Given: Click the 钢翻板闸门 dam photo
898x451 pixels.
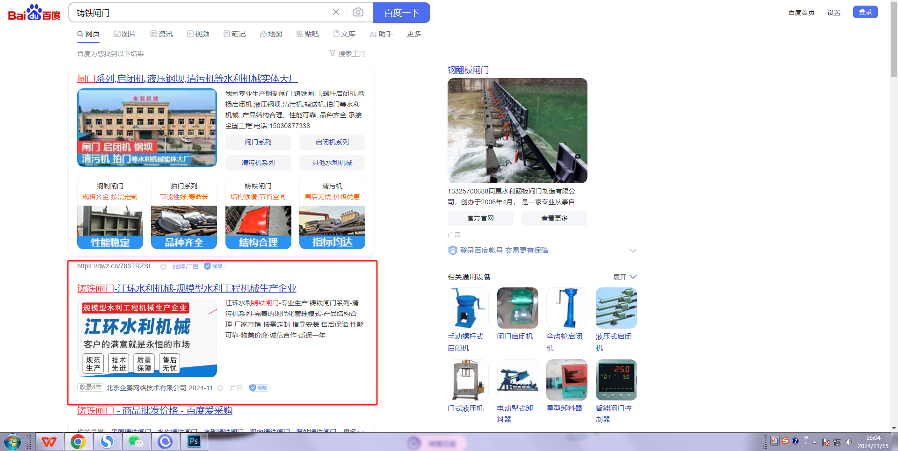Looking at the screenshot, I should 517,130.
